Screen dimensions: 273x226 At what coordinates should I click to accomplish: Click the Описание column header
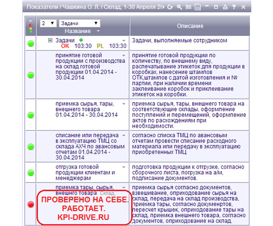pyautogui.click(x=190, y=26)
